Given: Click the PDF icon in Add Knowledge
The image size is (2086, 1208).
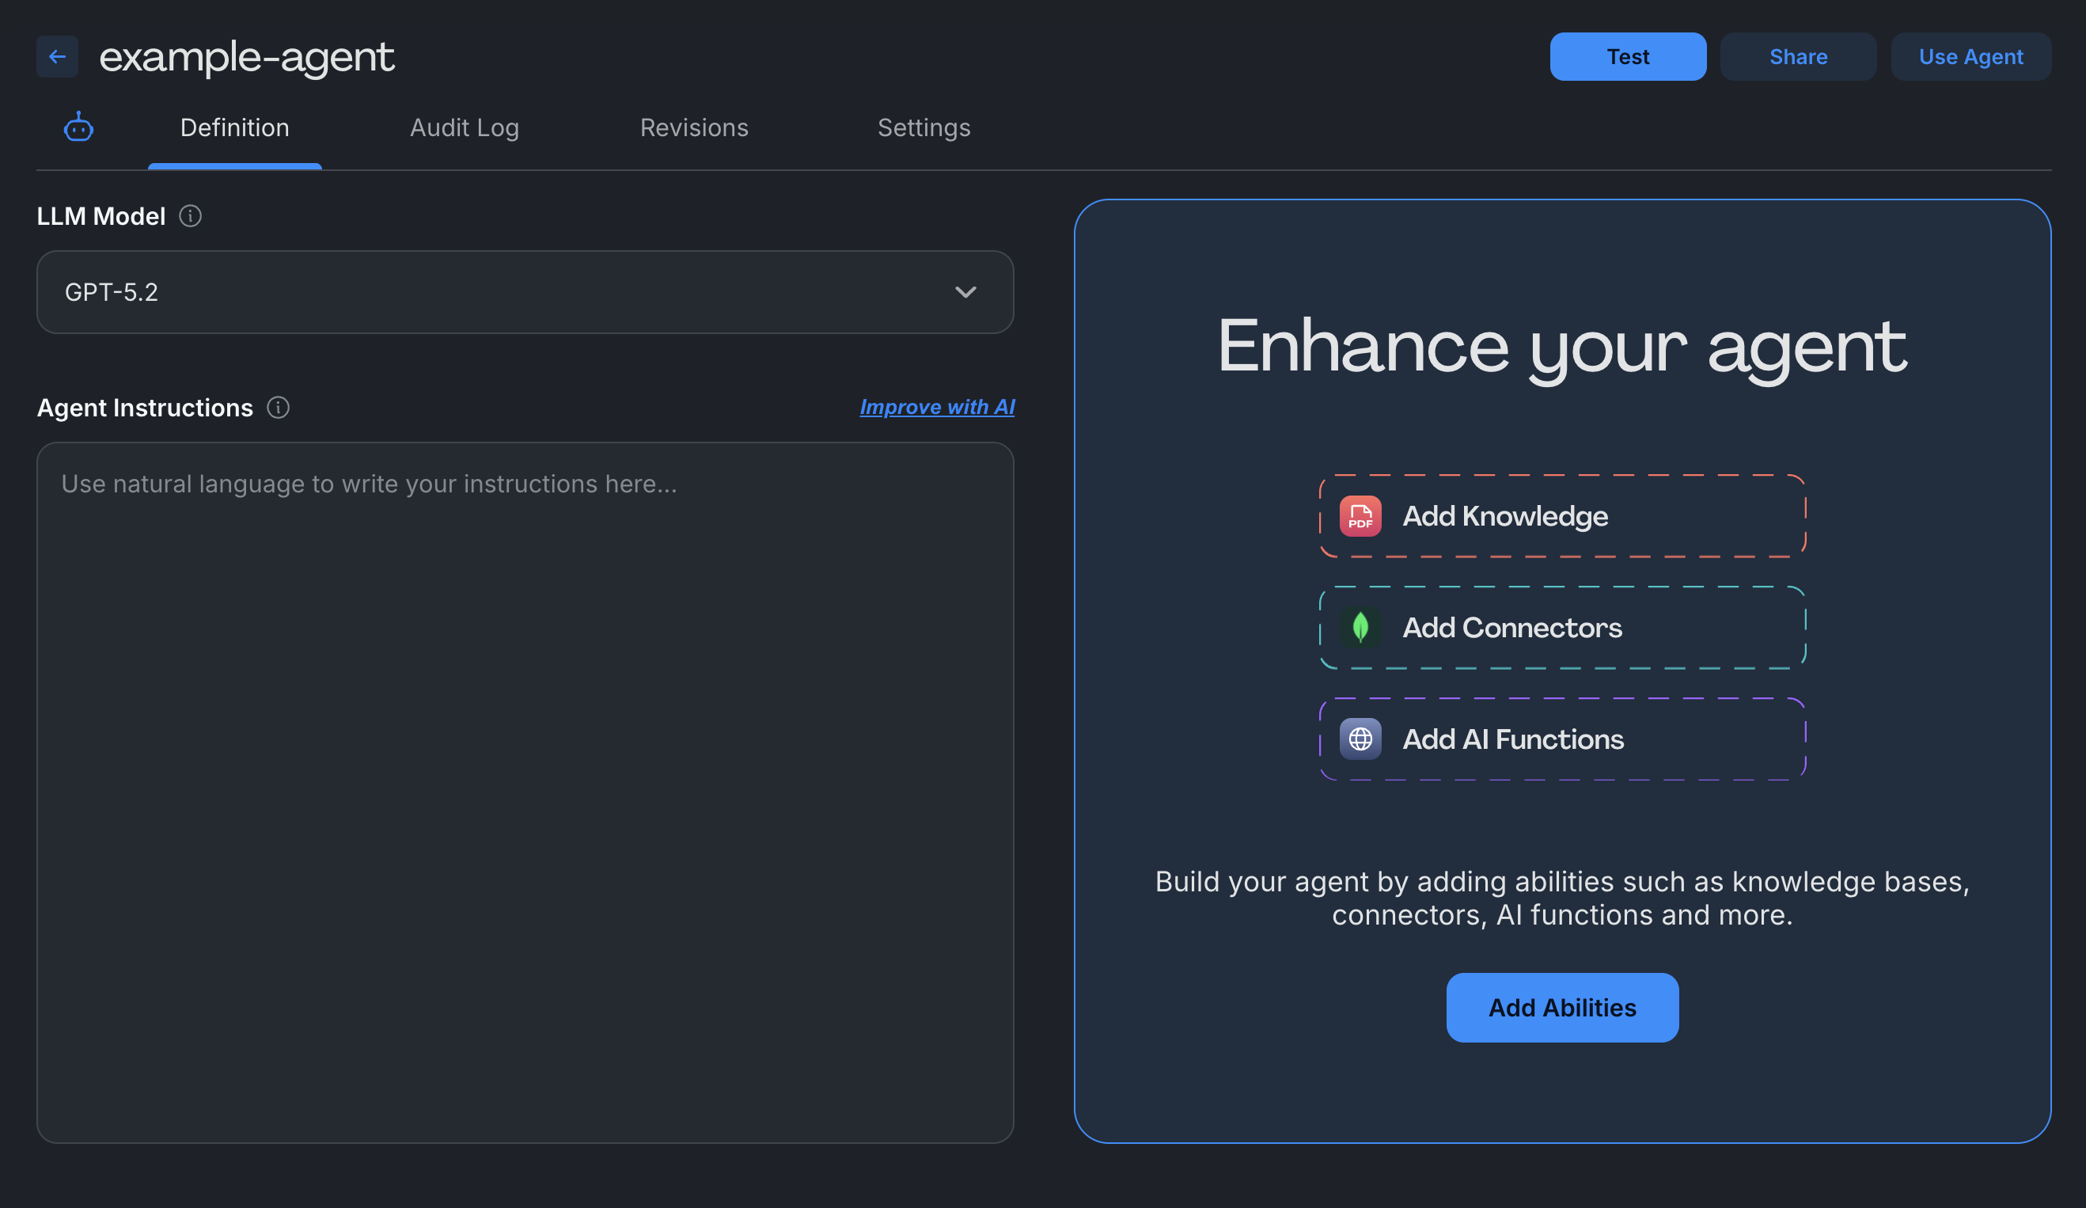Looking at the screenshot, I should click(x=1361, y=516).
